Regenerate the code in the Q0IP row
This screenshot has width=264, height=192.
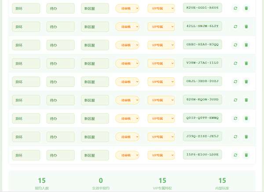pos(235,118)
